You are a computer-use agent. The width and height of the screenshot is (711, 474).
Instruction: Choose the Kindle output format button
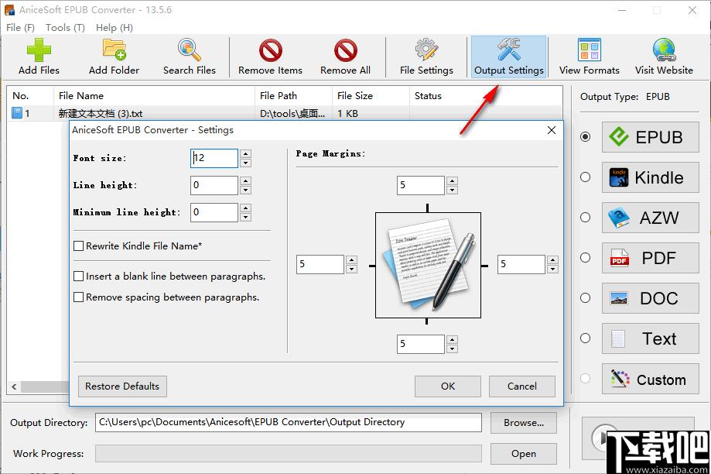(650, 177)
